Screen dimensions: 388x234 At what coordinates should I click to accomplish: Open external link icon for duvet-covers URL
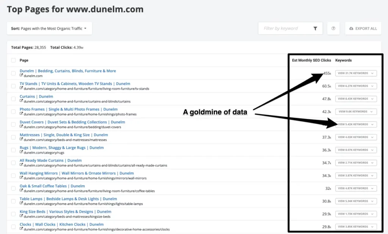(x=21, y=126)
